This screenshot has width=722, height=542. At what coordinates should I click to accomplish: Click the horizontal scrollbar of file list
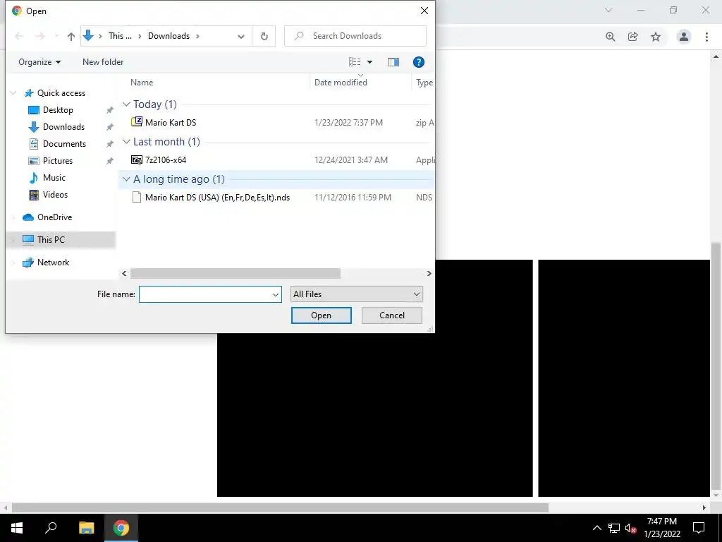coord(235,273)
